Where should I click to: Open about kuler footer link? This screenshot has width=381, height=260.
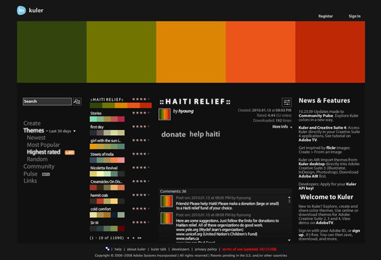(136, 249)
